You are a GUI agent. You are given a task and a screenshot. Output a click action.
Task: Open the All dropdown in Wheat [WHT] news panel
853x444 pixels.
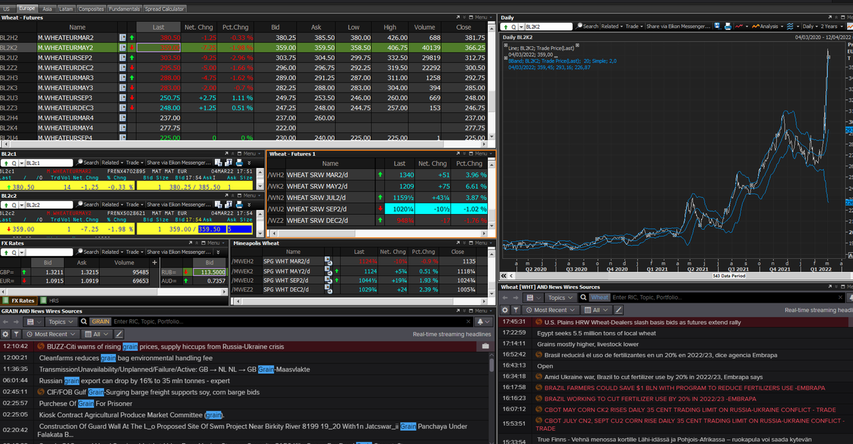[x=596, y=310]
